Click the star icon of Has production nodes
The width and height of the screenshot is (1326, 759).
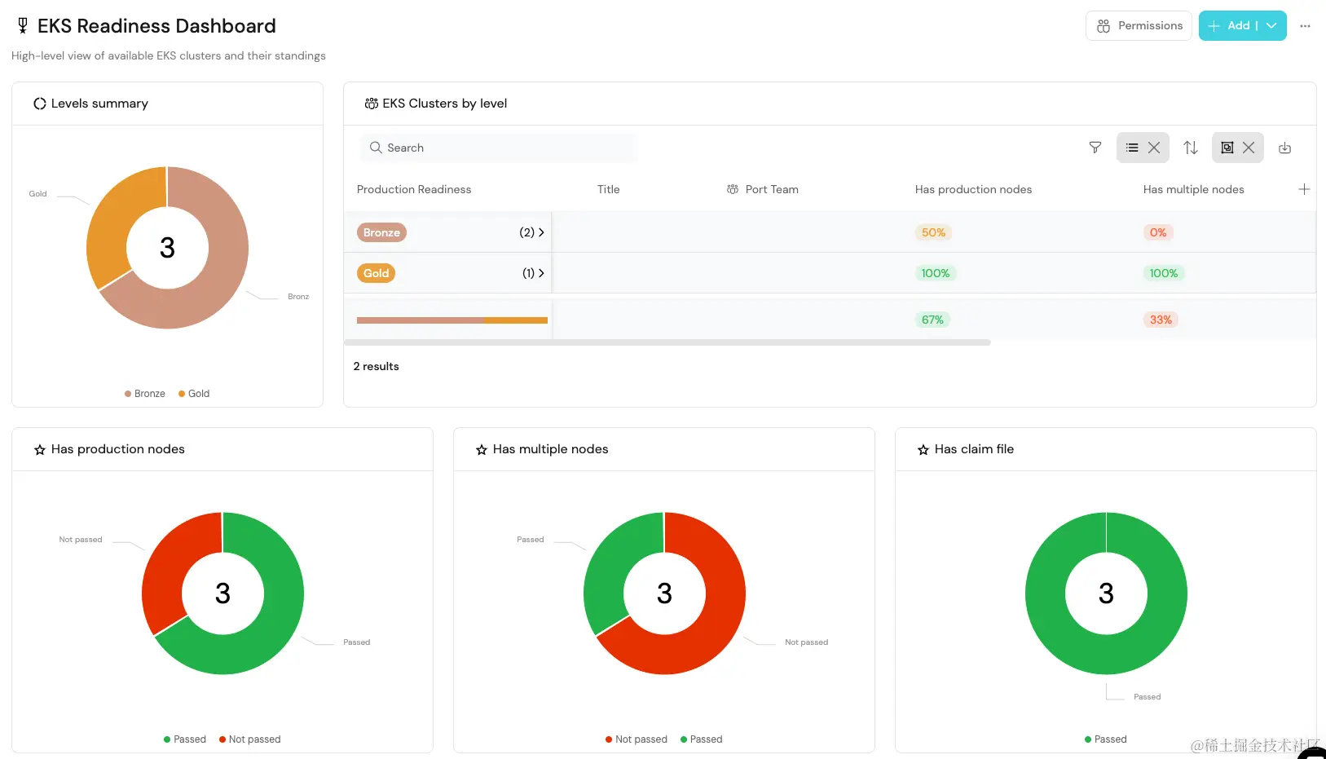point(40,450)
